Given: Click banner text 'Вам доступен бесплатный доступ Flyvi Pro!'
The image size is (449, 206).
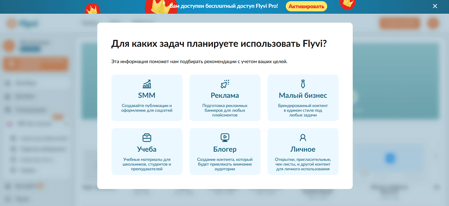Looking at the screenshot, I should [224, 6].
